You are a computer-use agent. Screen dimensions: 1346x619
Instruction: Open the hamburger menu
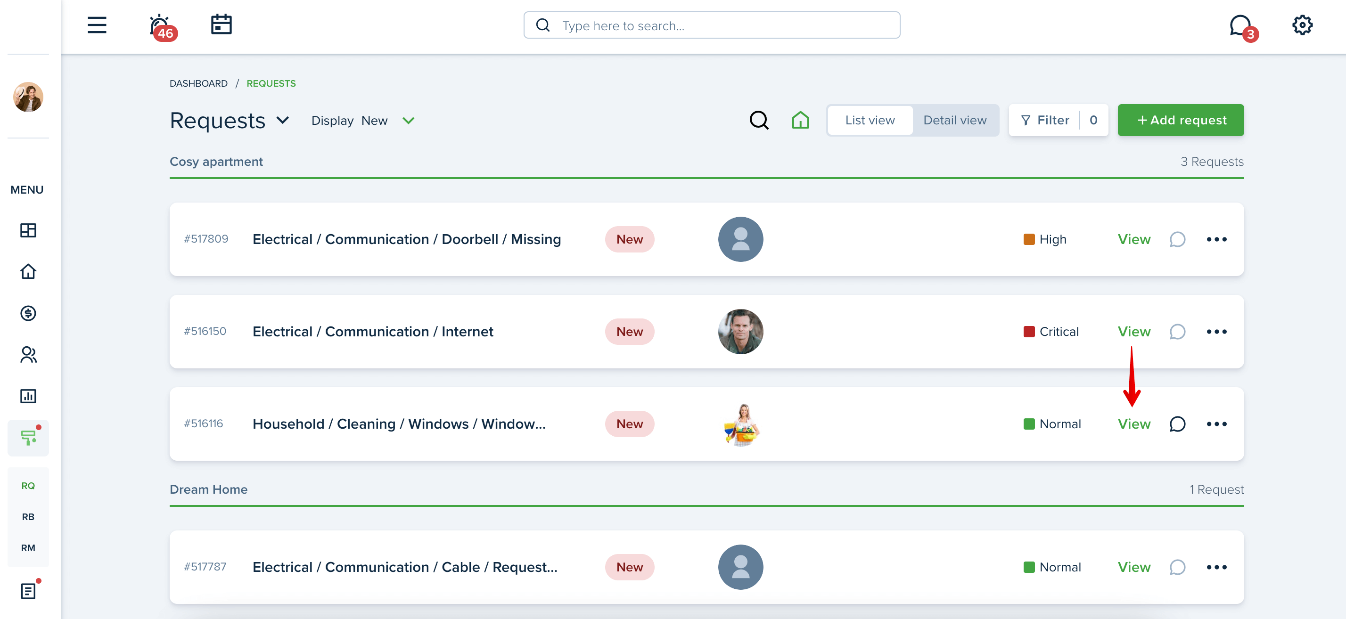(97, 25)
